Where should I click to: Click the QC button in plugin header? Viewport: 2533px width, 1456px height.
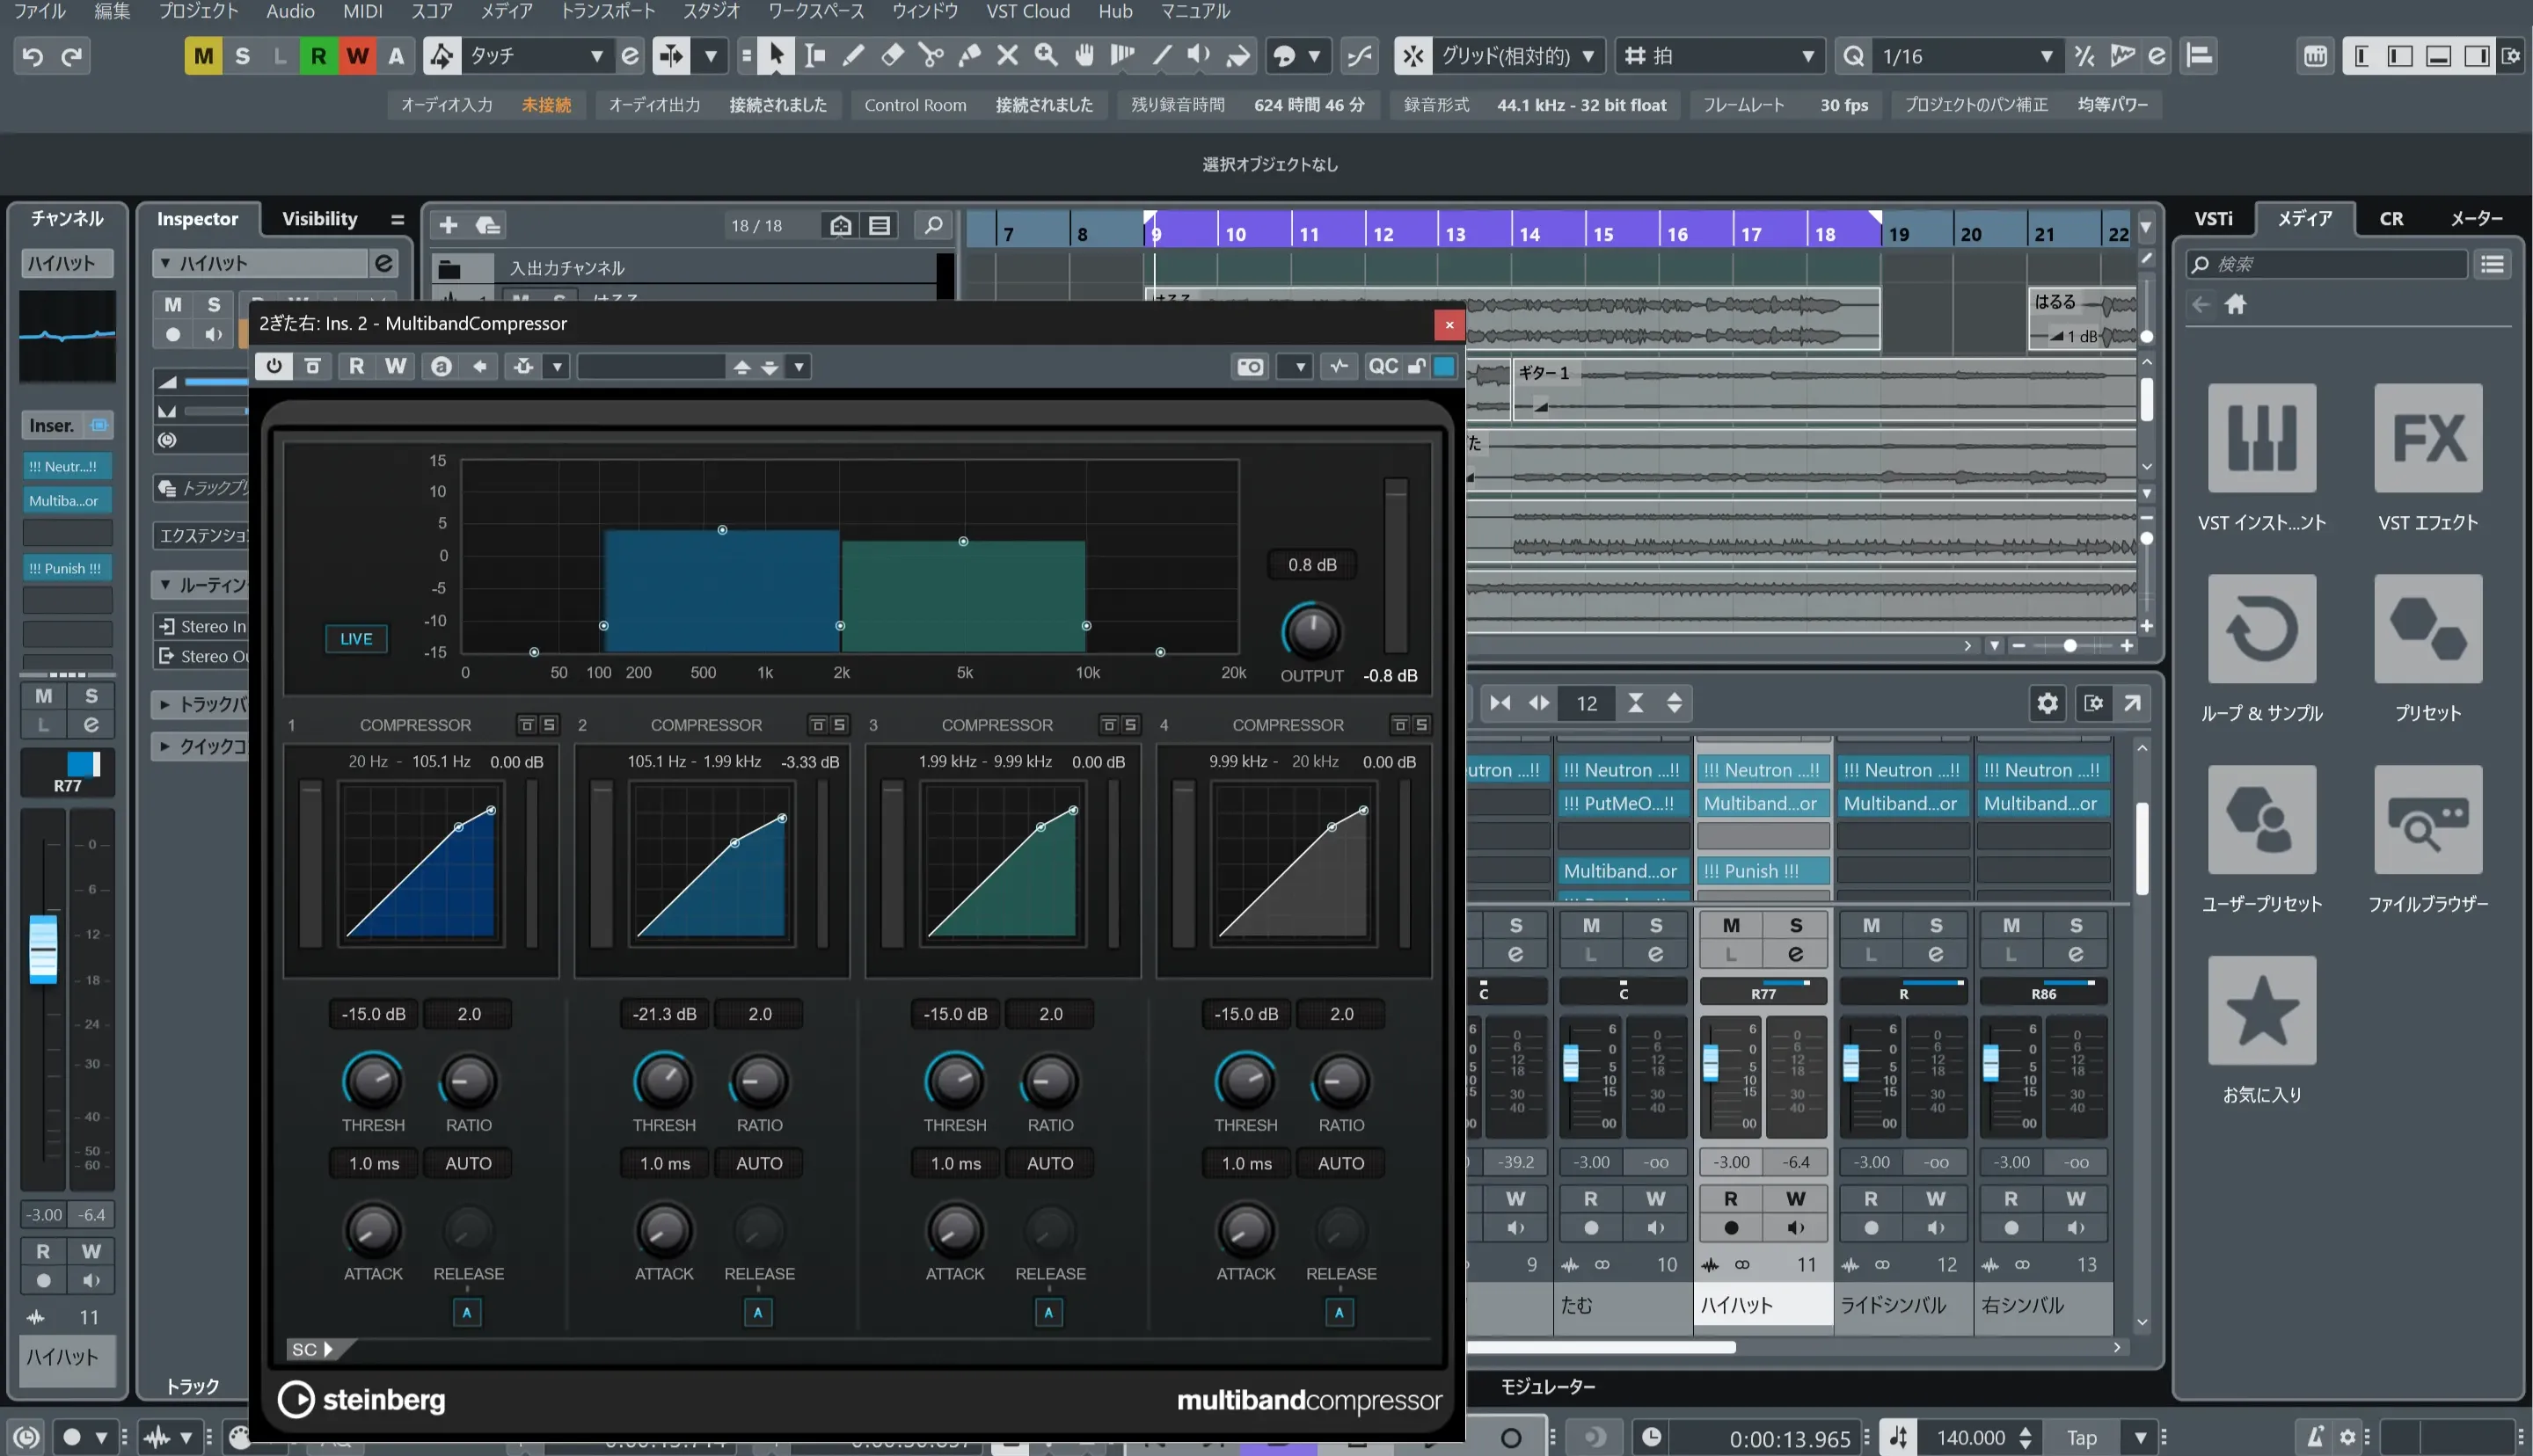coord(1383,367)
